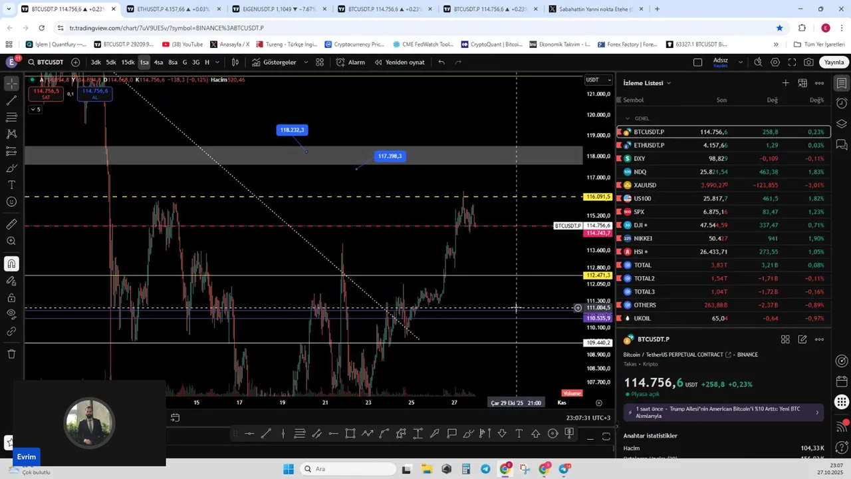Open the Fibonacci tools in left toolbar
851x479 pixels.
11,117
